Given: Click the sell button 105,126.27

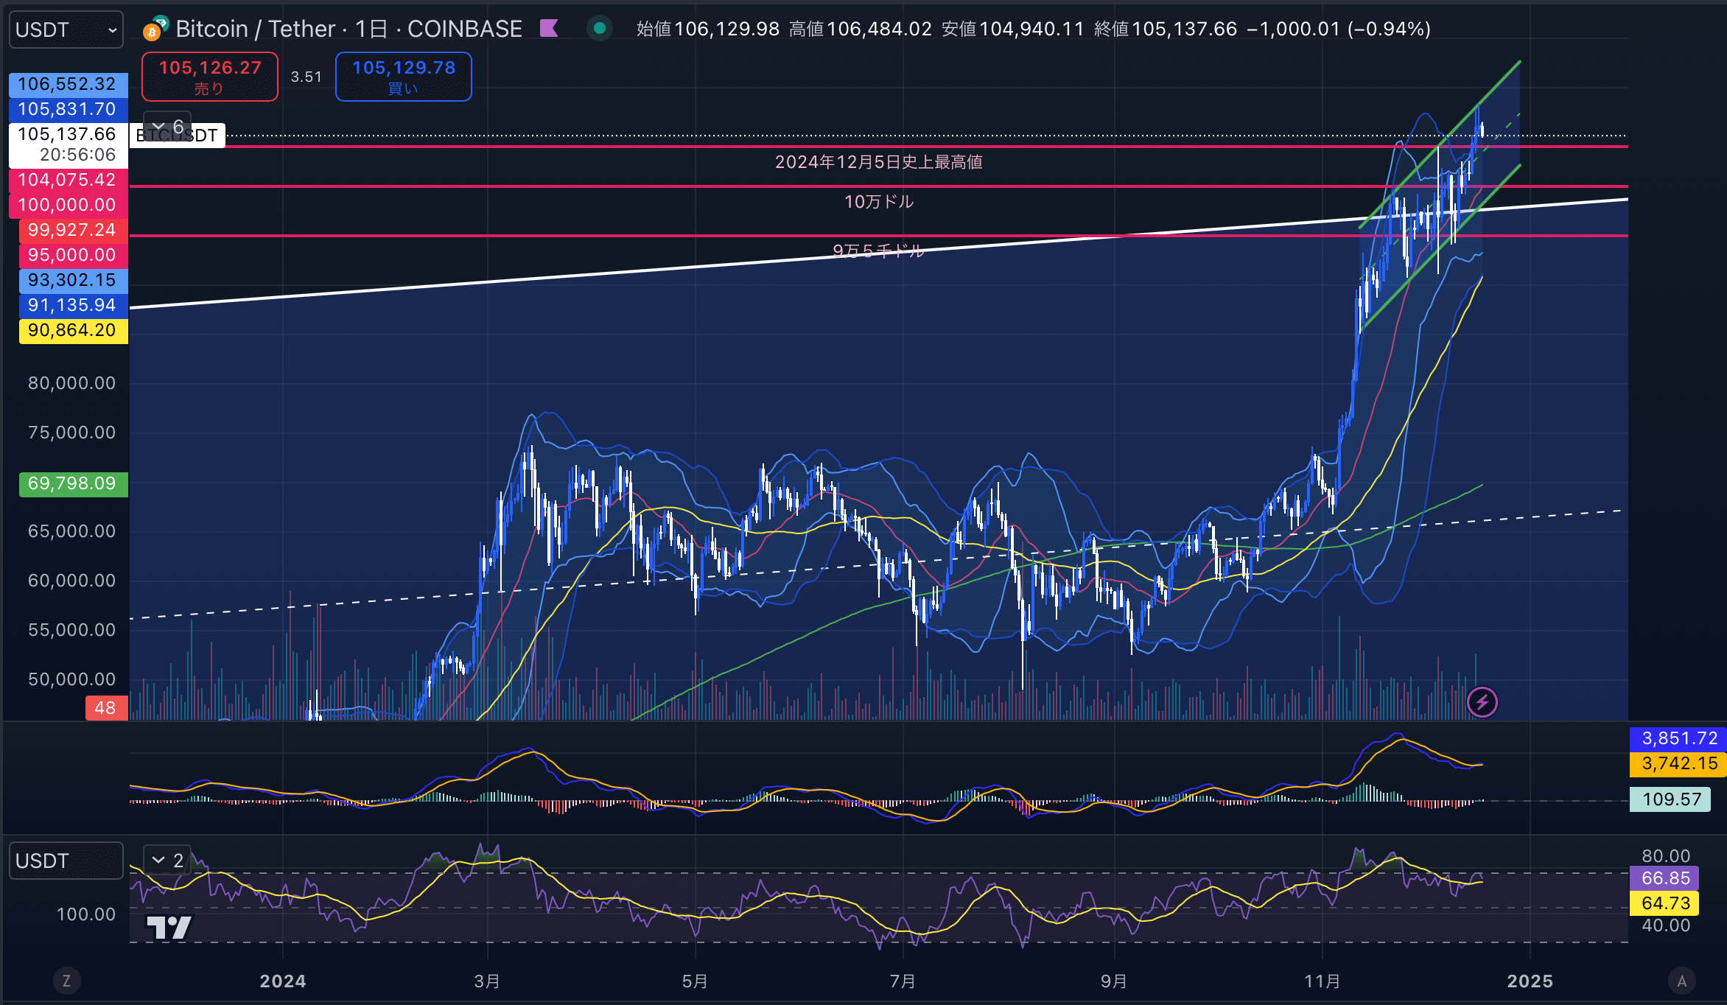Looking at the screenshot, I should tap(210, 77).
